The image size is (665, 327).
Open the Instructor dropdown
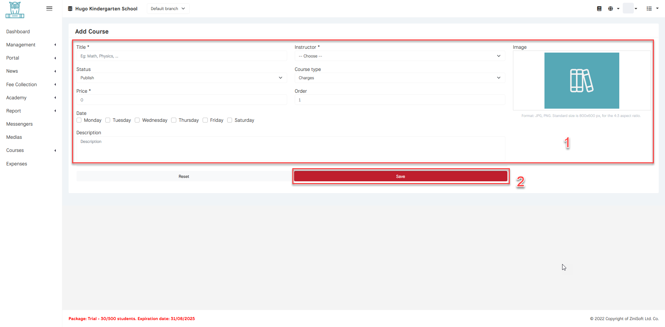tap(399, 56)
